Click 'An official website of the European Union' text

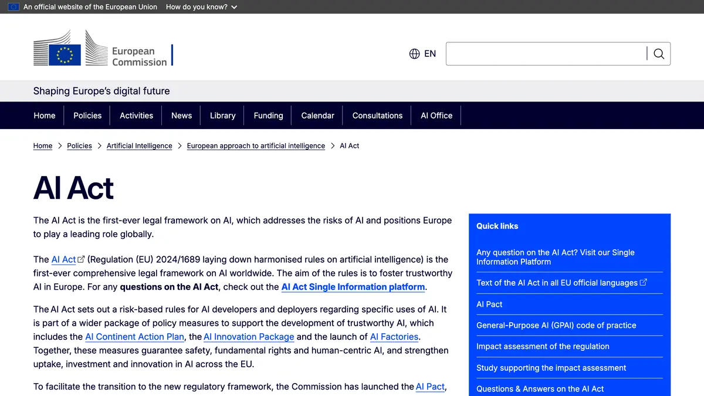point(90,7)
